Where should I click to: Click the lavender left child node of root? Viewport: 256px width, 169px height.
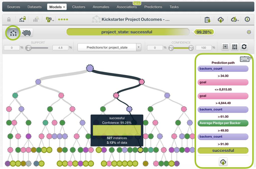[38, 82]
